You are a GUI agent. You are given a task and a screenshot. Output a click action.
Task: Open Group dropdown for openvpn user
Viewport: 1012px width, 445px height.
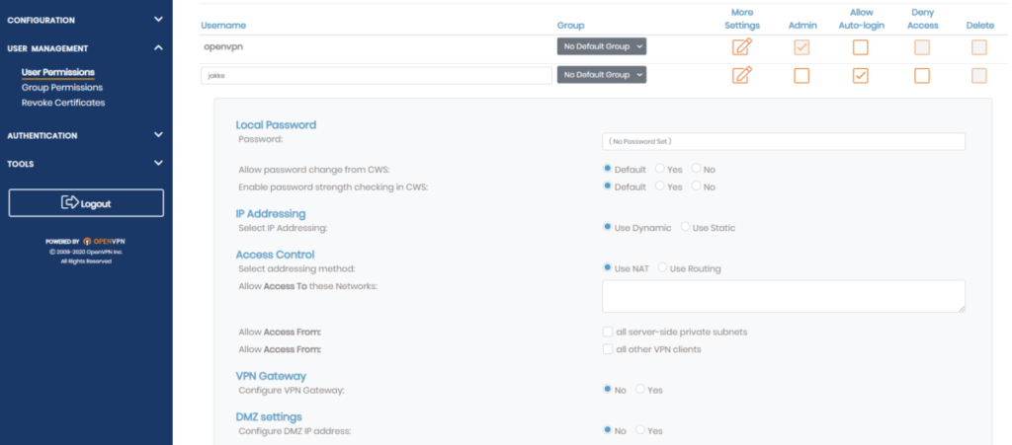pyautogui.click(x=602, y=46)
